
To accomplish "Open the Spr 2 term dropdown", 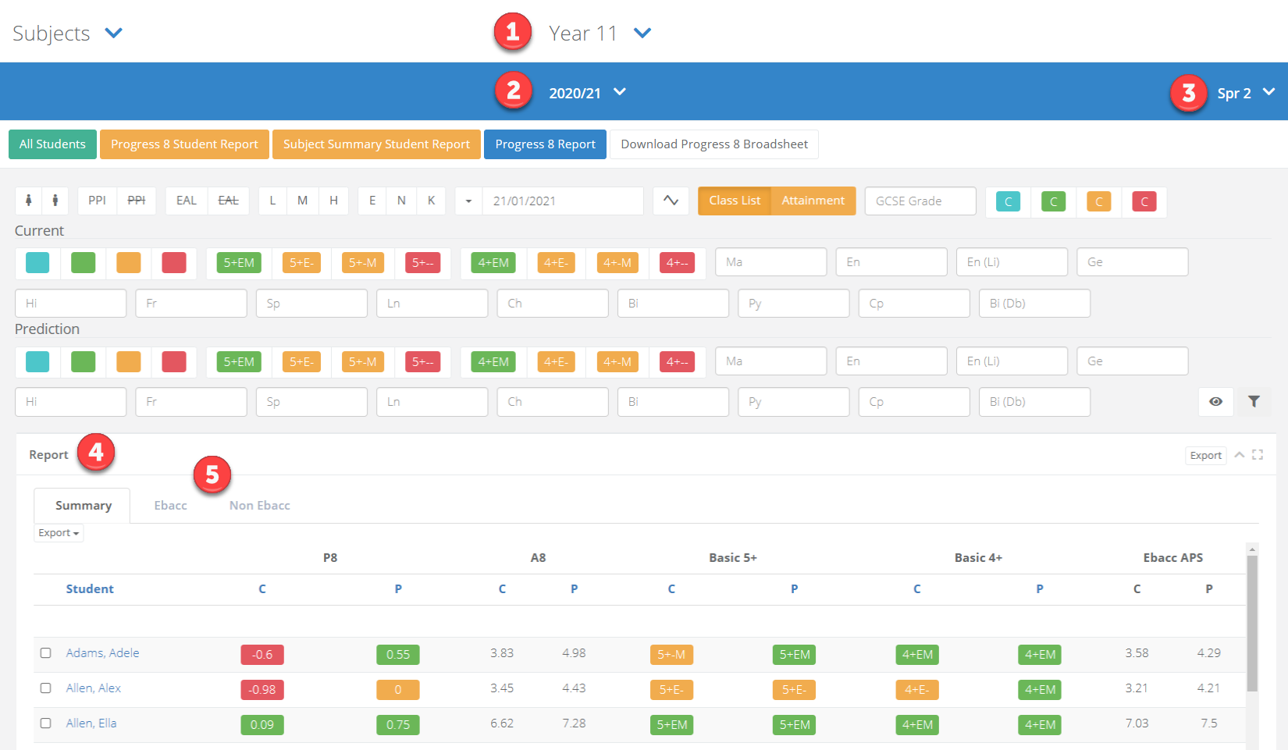I will point(1246,93).
